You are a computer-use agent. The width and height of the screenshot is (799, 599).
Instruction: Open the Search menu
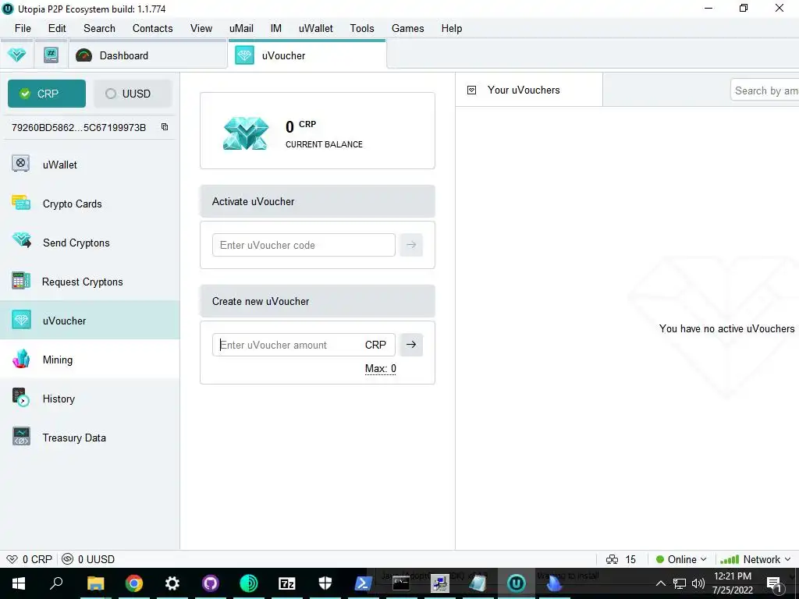click(99, 29)
